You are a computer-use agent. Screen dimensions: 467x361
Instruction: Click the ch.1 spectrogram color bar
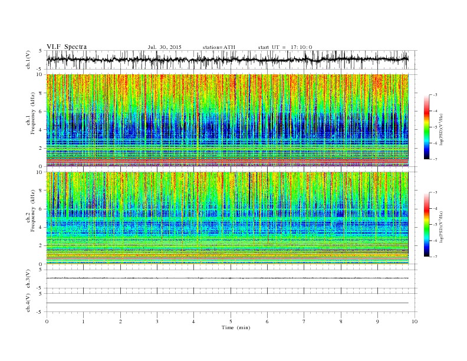pos(426,127)
